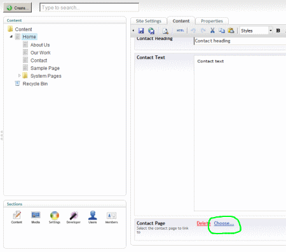Click the left panel collapse handle
Viewport: 286px width, 252px height.
pos(2,135)
